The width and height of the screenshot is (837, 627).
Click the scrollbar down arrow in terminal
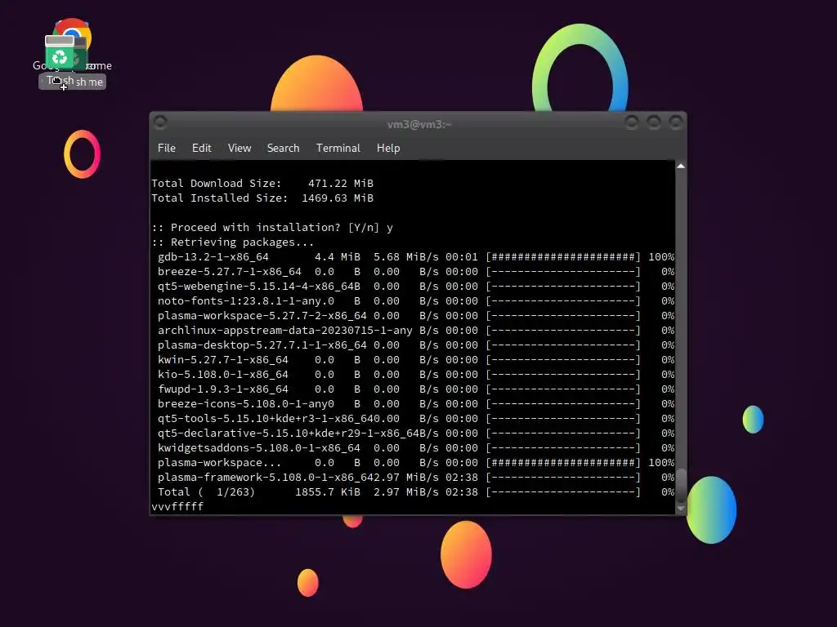tap(681, 508)
